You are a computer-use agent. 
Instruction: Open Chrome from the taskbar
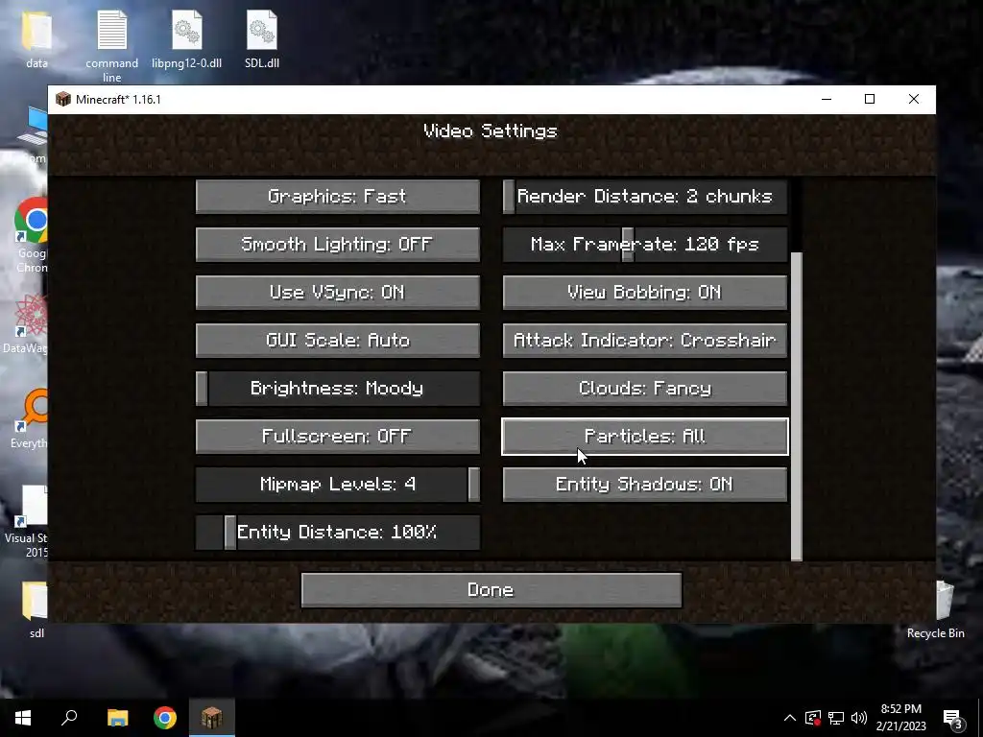pyautogui.click(x=165, y=718)
